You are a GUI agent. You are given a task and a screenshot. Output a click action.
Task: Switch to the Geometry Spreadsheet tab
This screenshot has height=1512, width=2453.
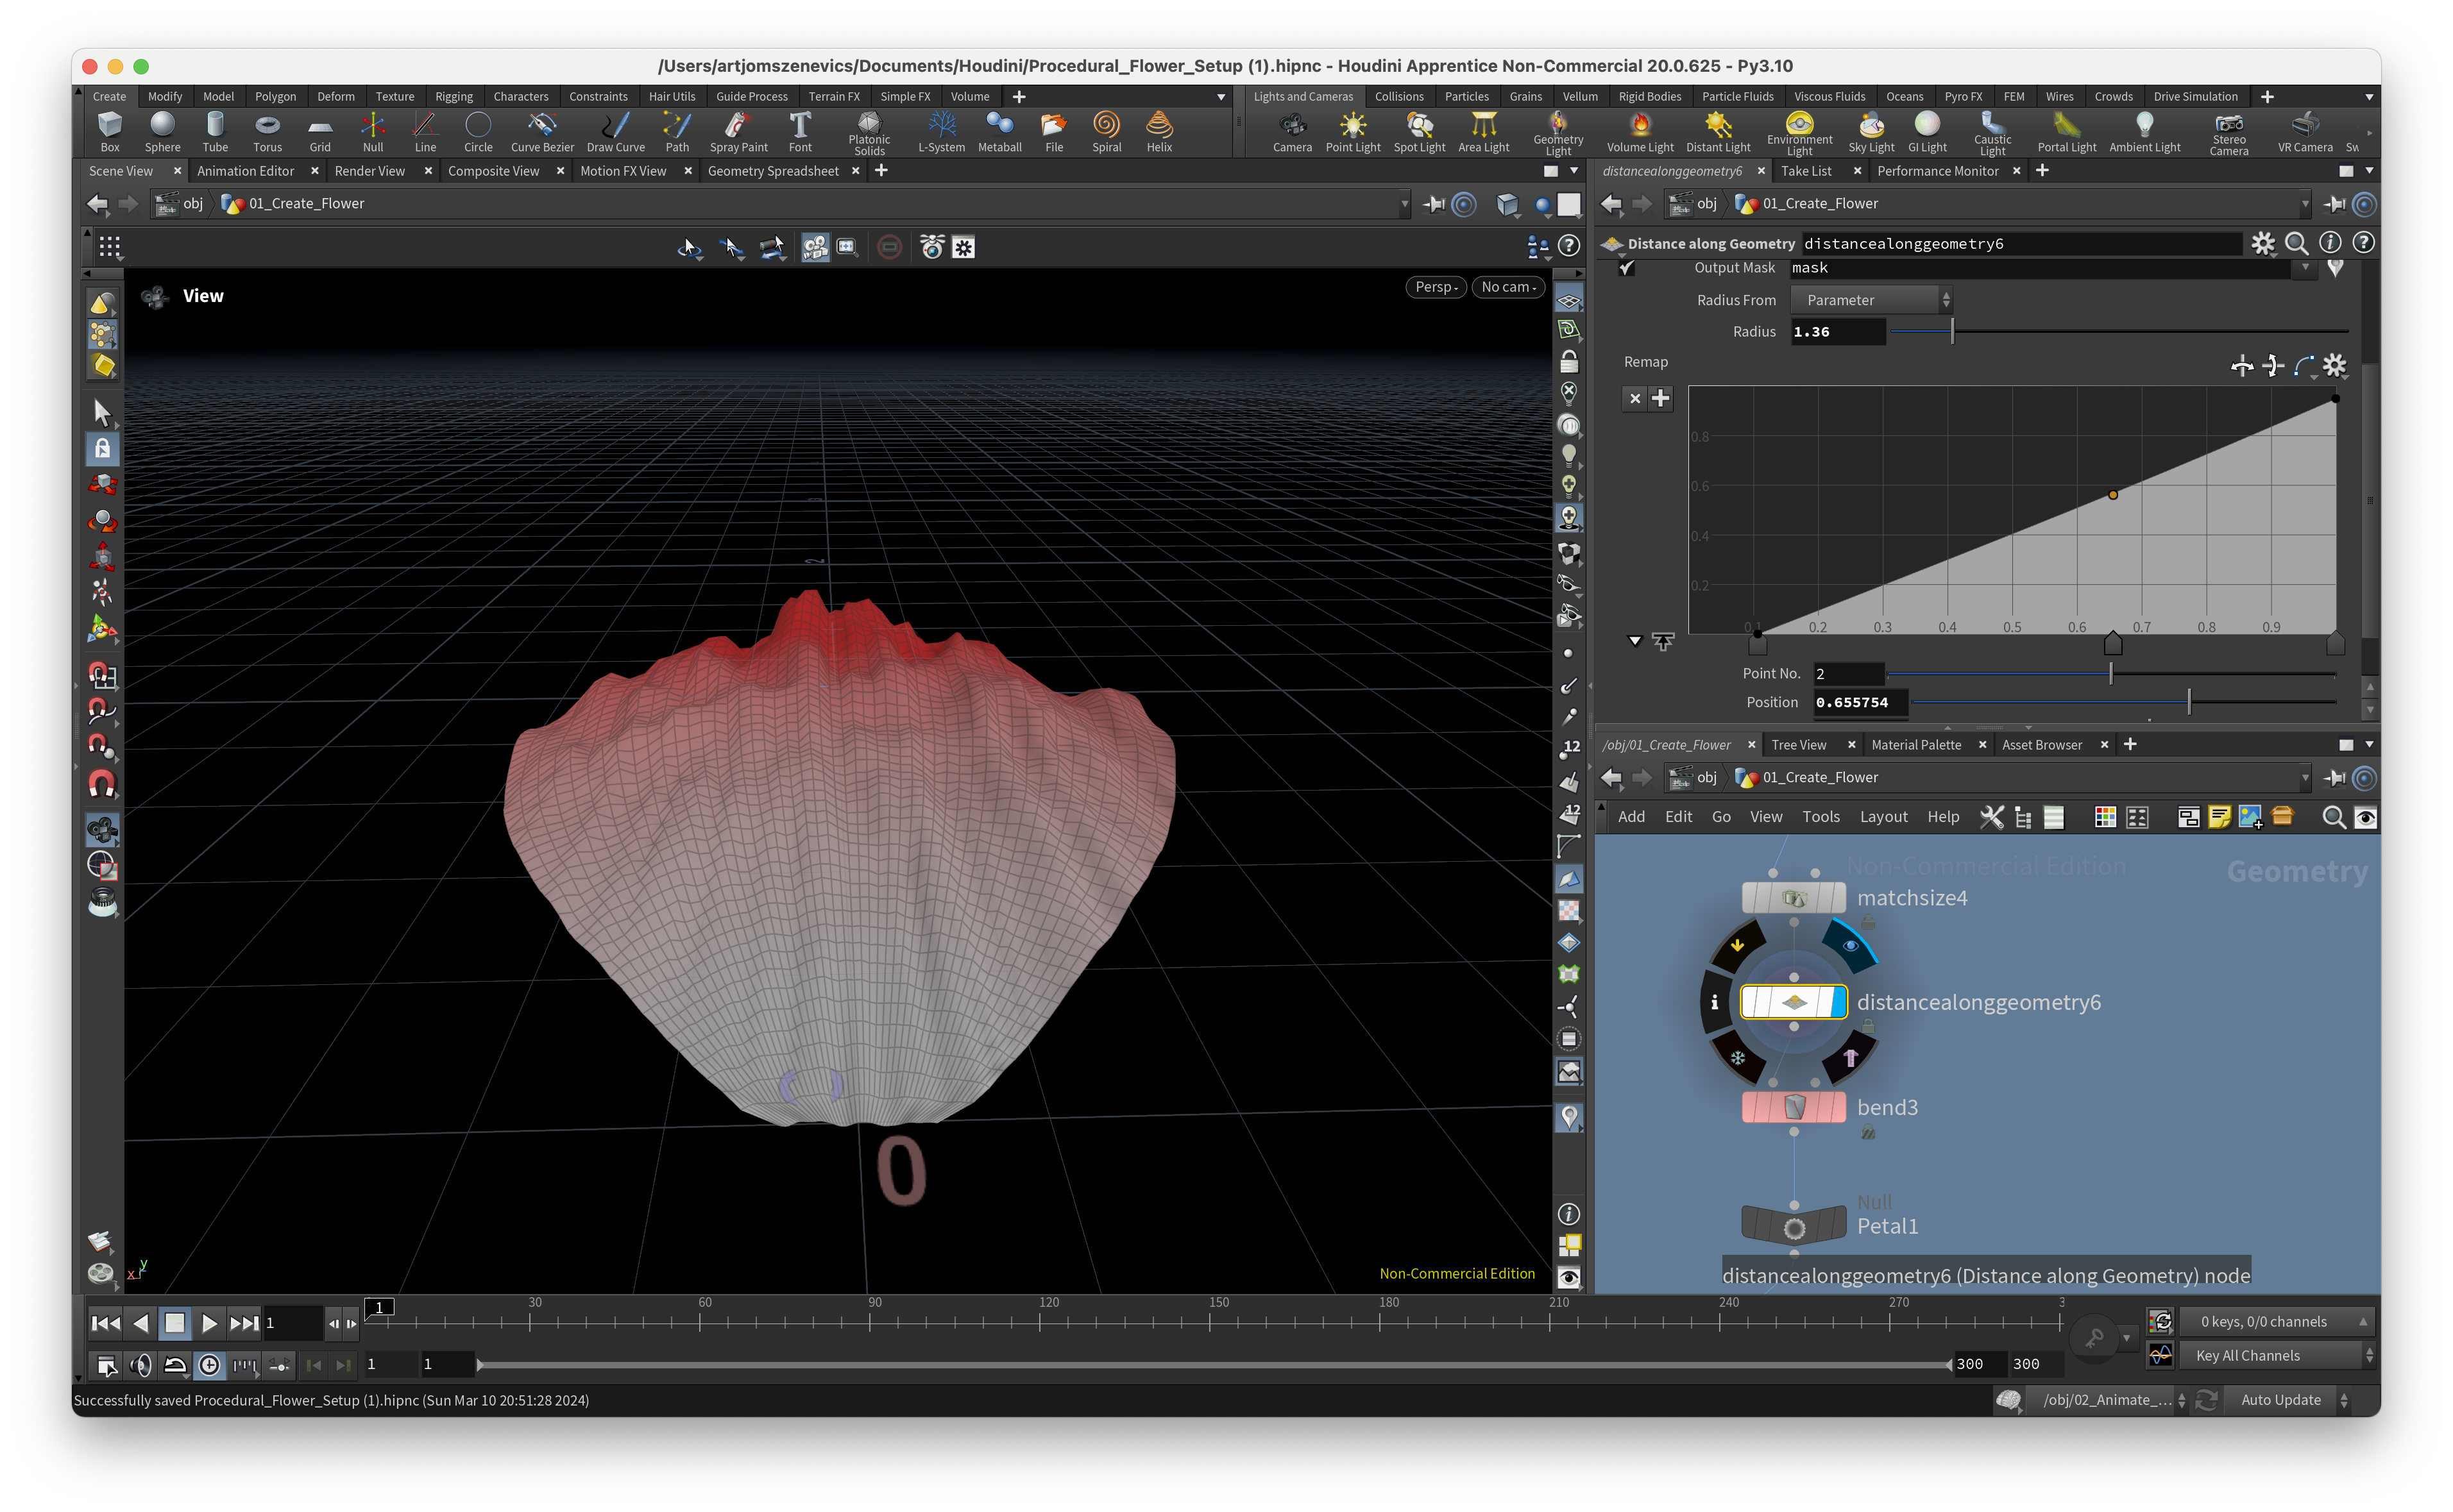tap(772, 171)
